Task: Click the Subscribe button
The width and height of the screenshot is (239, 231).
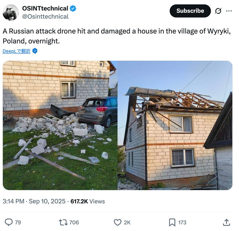Action: click(190, 11)
